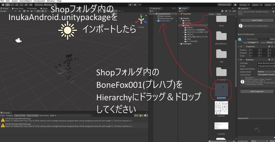Open the Layout dropdown
The width and height of the screenshot is (275, 142).
pos(269,5)
